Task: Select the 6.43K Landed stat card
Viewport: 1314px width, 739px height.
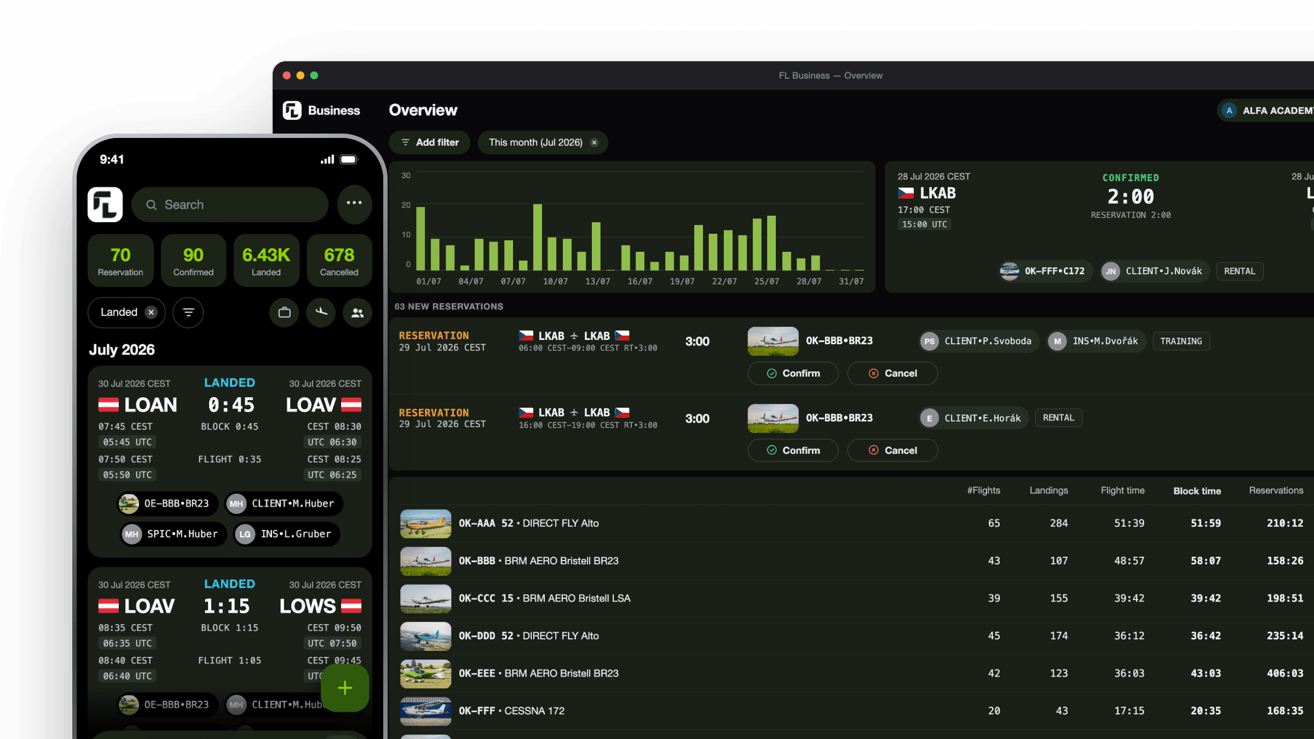Action: 266,261
